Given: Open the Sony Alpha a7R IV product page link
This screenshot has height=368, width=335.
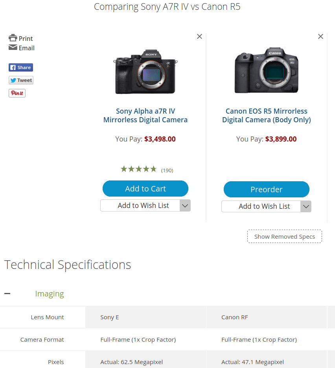Looking at the screenshot, I should [145, 115].
